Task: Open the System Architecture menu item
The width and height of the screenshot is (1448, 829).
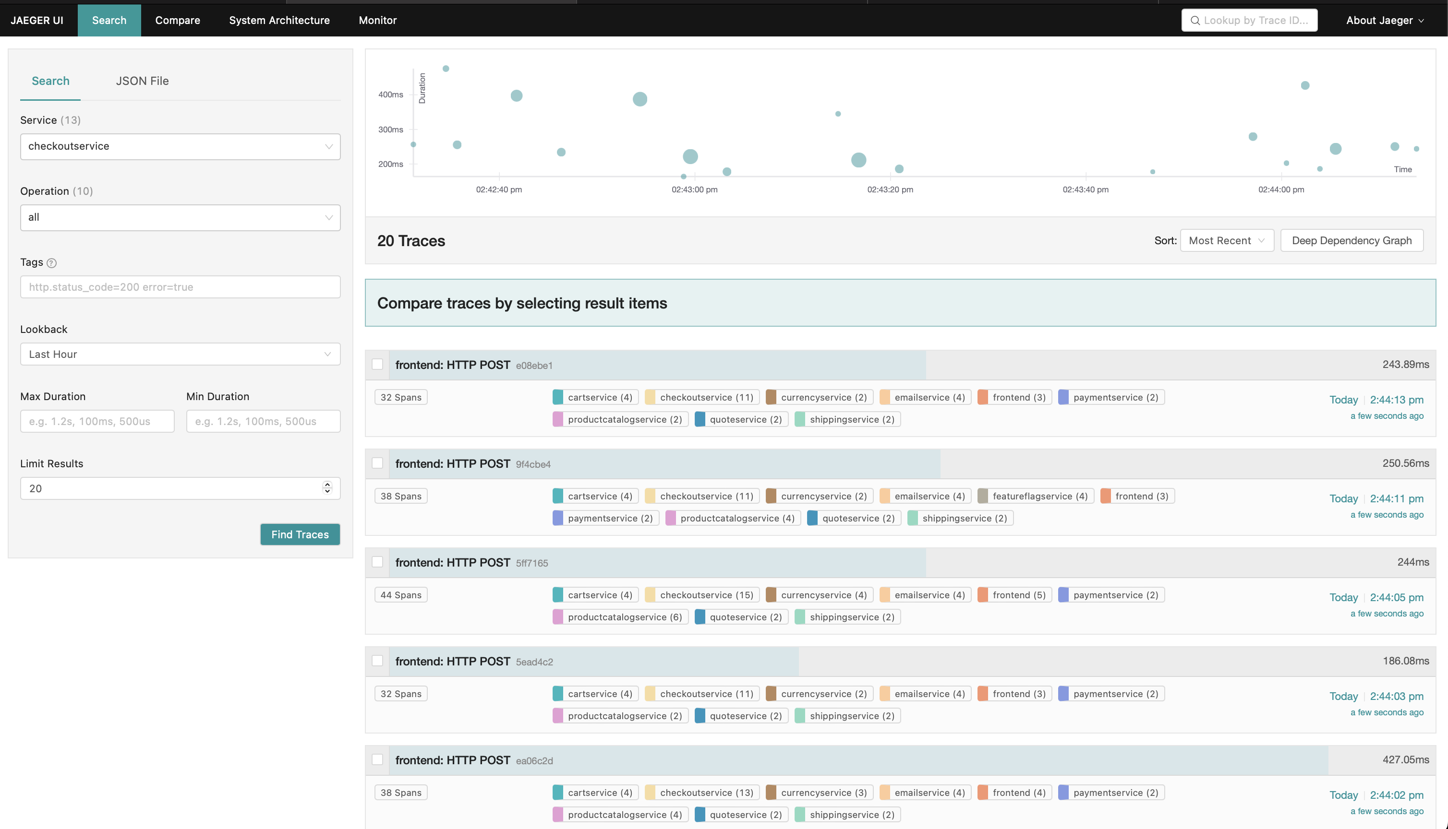Action: point(279,21)
